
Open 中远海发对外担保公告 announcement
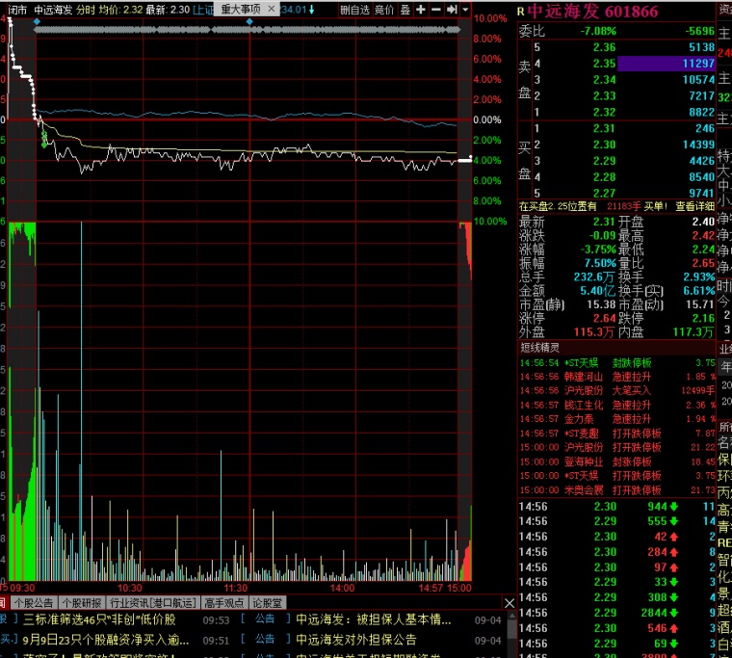[x=356, y=640]
